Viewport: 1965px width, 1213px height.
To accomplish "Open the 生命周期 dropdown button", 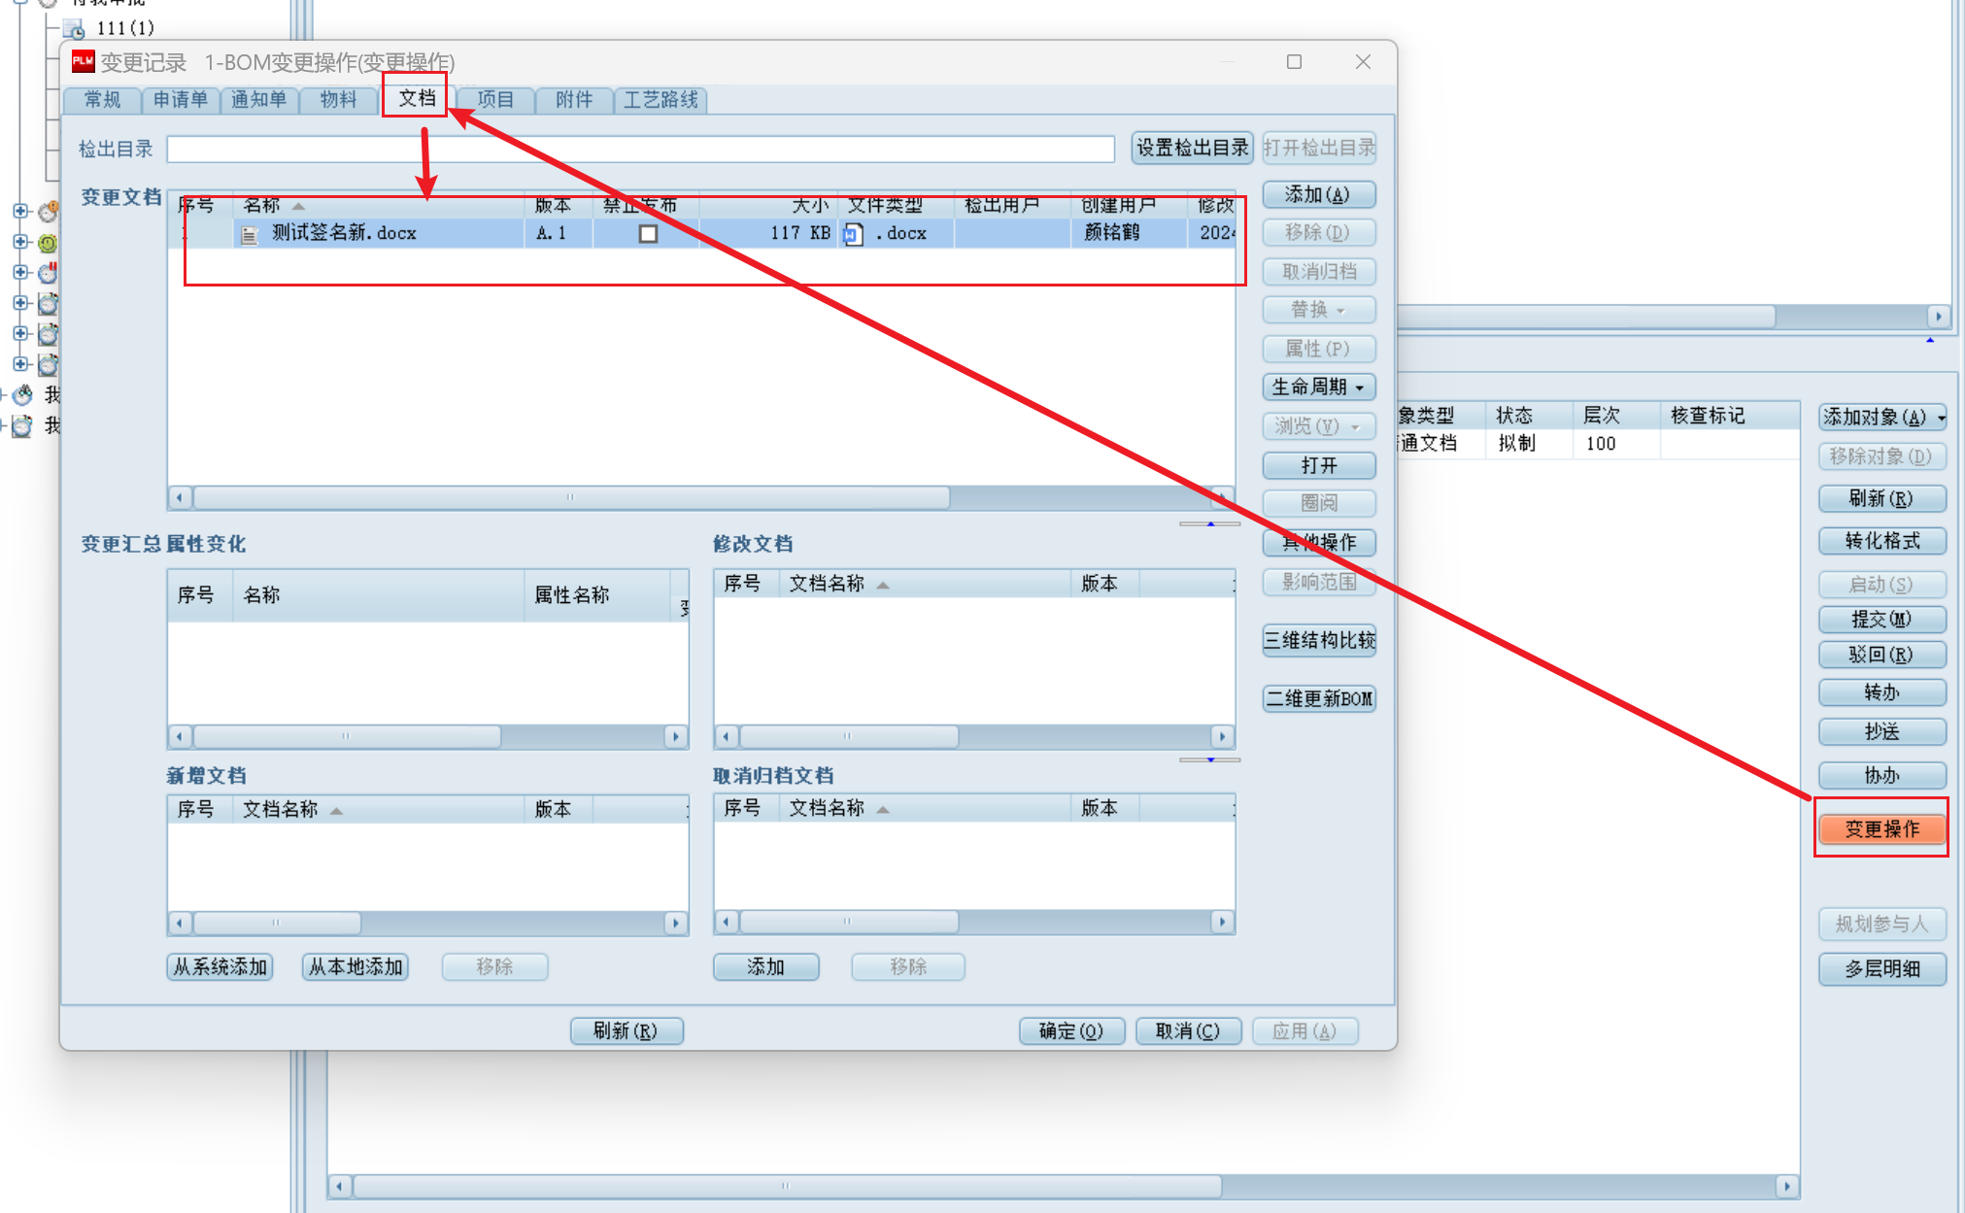I will point(1319,387).
